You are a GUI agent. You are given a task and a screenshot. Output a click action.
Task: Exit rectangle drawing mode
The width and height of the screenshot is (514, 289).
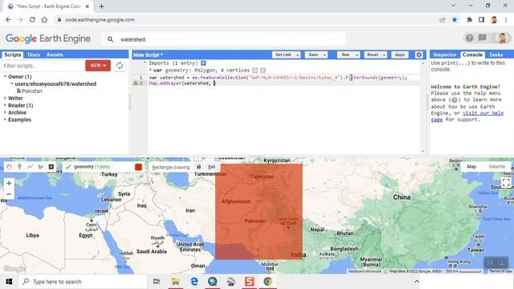click(212, 167)
